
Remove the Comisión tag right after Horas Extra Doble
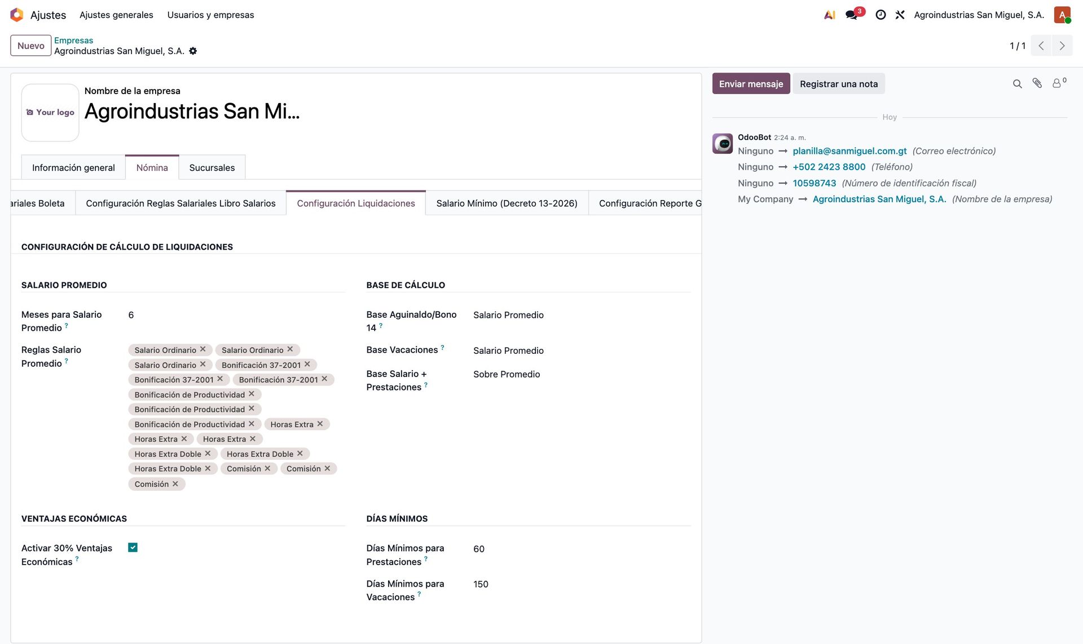click(267, 468)
